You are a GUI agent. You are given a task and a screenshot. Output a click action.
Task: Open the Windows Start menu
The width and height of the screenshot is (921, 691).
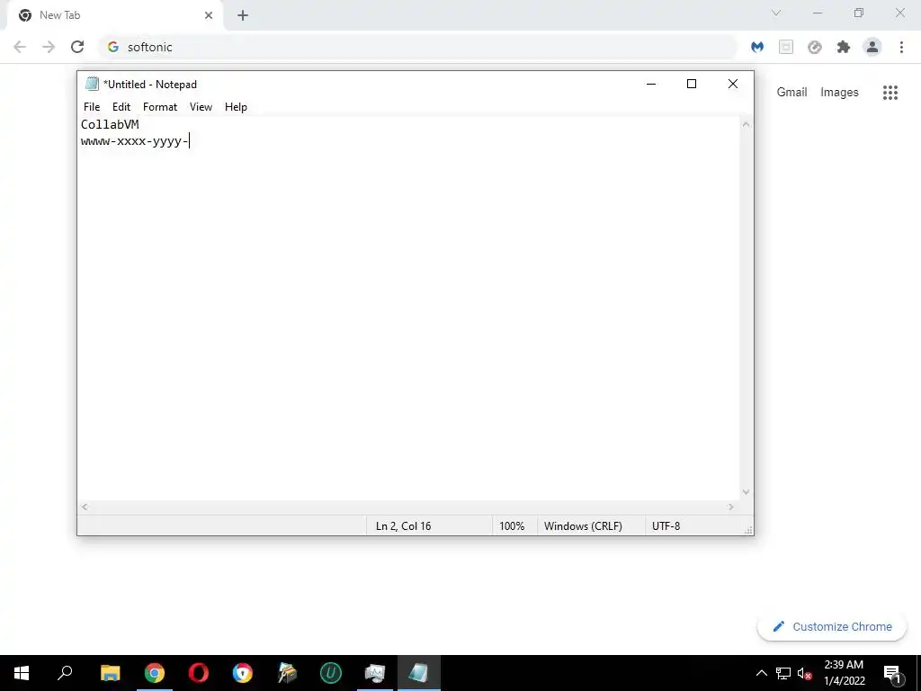(x=22, y=673)
